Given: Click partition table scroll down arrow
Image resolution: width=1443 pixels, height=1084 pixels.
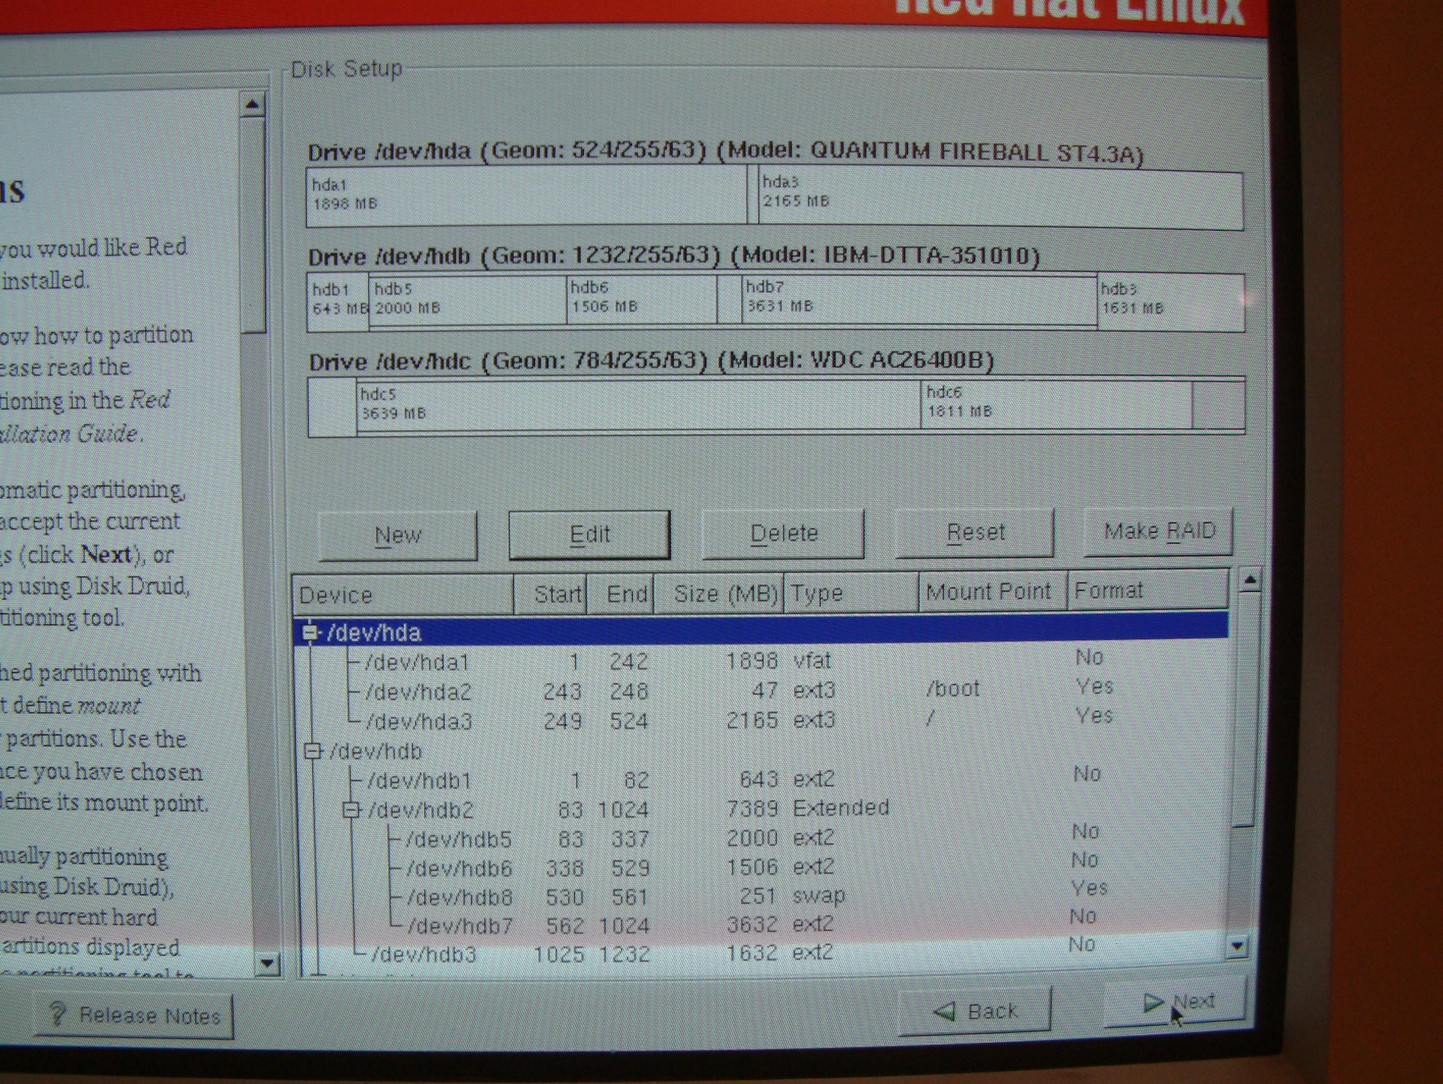Looking at the screenshot, I should click(1237, 946).
